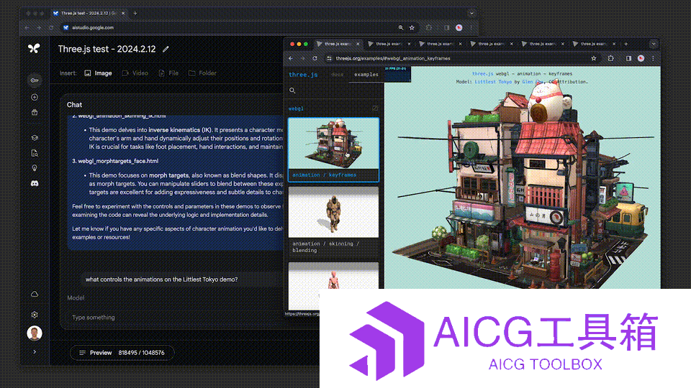Click the back arrow in AI Studio browser
The image size is (691, 388).
[27, 27]
